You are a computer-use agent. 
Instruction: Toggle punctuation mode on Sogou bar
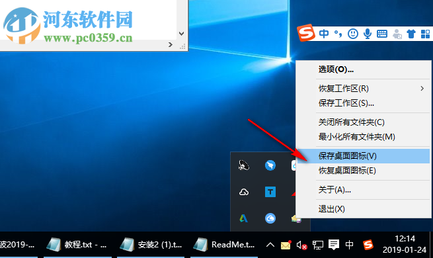click(338, 34)
